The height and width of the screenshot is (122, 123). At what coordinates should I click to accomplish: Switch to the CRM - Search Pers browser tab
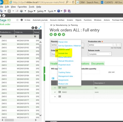coord(88,2)
